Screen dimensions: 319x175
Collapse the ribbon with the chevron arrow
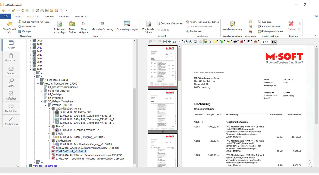pos(315,36)
